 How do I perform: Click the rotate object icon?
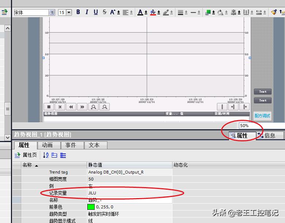[x=220, y=12]
